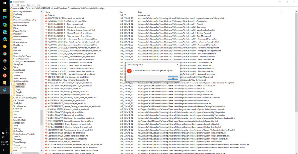Click the icon of the Character_Map_lnk value

46,109
